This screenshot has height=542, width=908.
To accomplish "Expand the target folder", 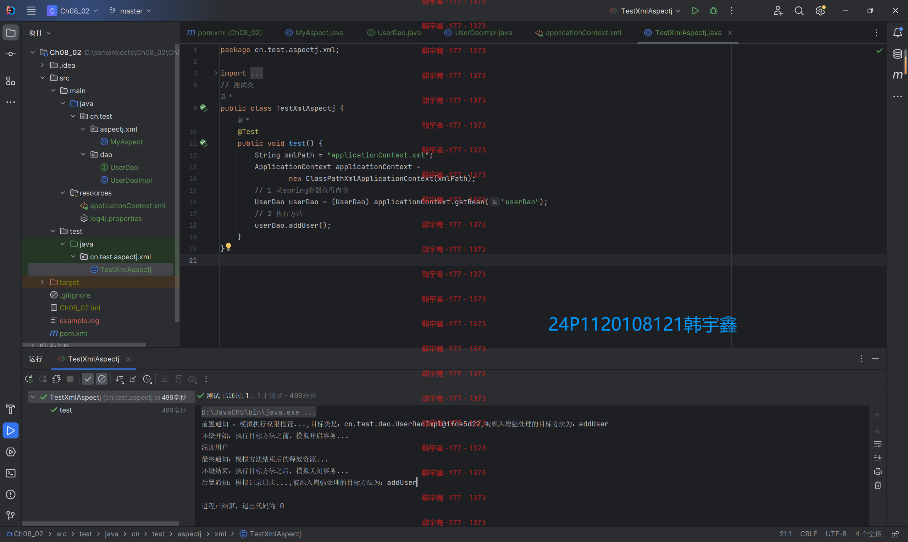I will pos(43,282).
